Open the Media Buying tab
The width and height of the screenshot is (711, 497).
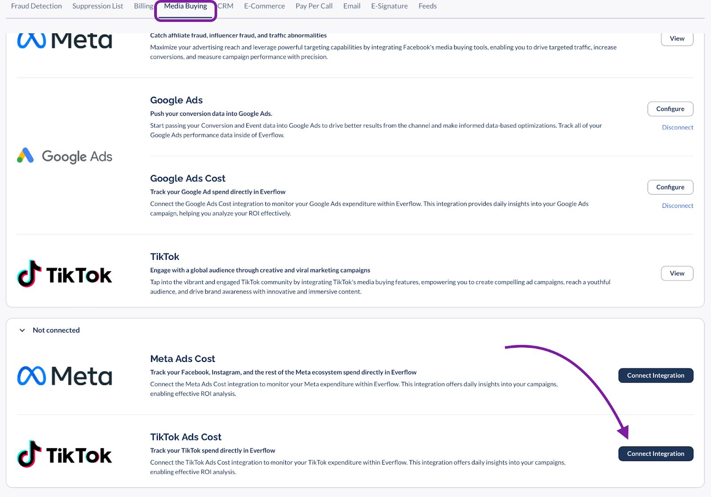(x=185, y=6)
